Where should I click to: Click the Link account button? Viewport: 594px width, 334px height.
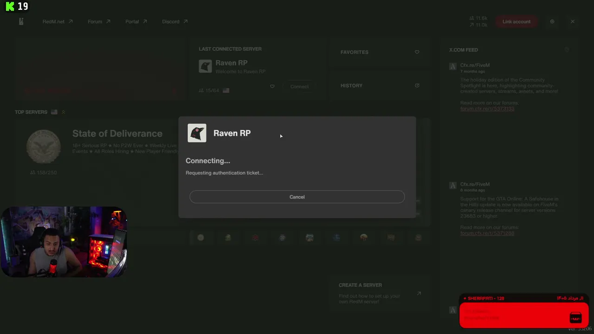tap(516, 21)
